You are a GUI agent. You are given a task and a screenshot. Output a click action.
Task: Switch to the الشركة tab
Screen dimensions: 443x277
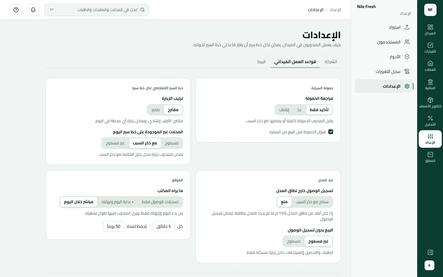(331, 62)
